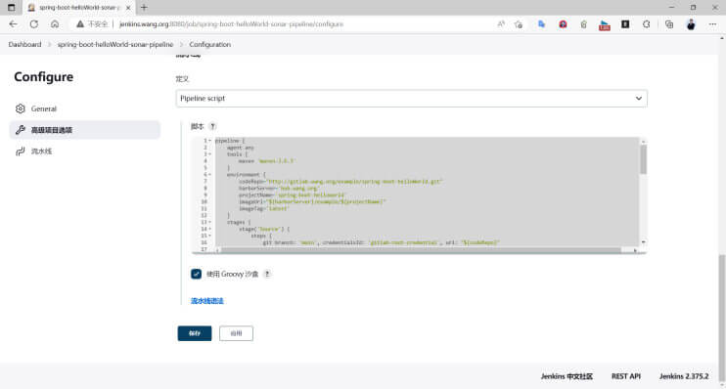This screenshot has width=726, height=389.
Task: Click the apply button
Action: (236, 333)
